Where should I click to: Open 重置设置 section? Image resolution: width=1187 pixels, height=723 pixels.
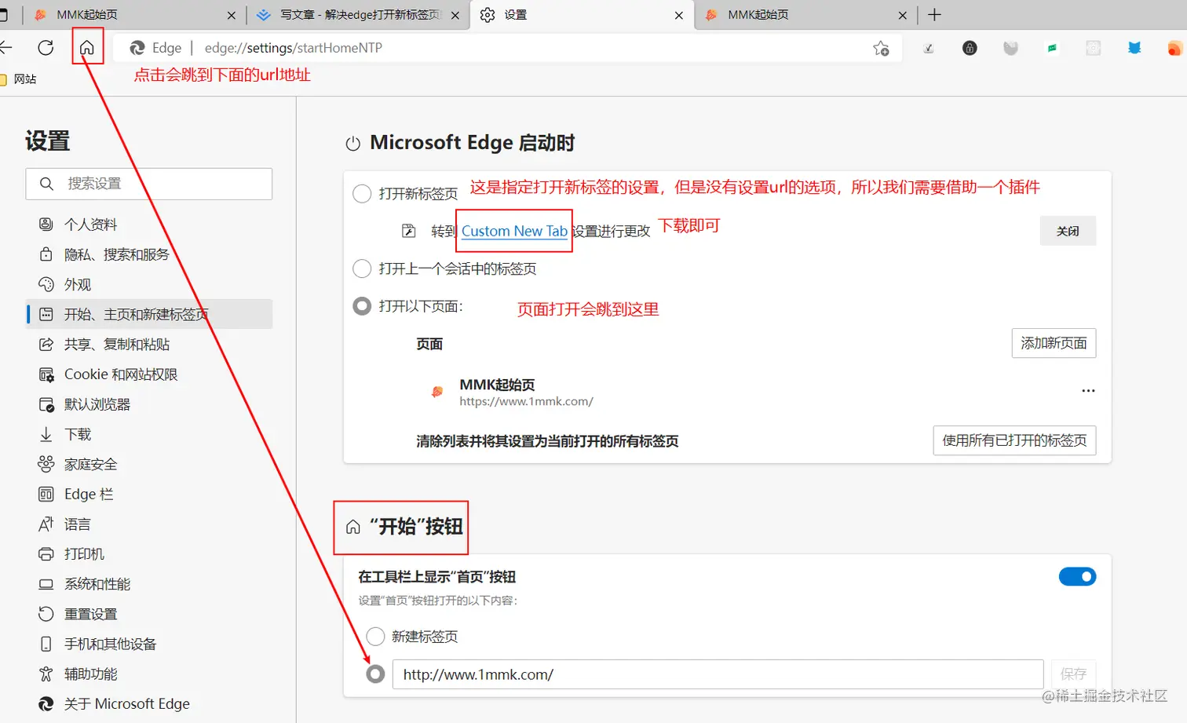pyautogui.click(x=149, y=614)
